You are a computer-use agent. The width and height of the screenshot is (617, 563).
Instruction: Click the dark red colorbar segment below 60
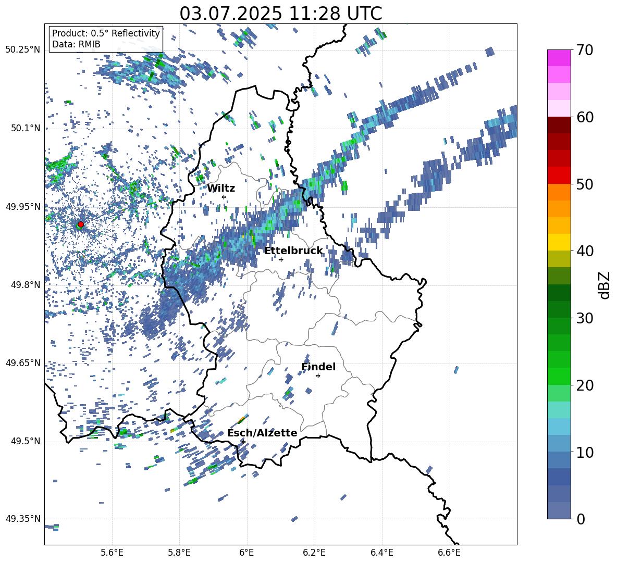(559, 125)
